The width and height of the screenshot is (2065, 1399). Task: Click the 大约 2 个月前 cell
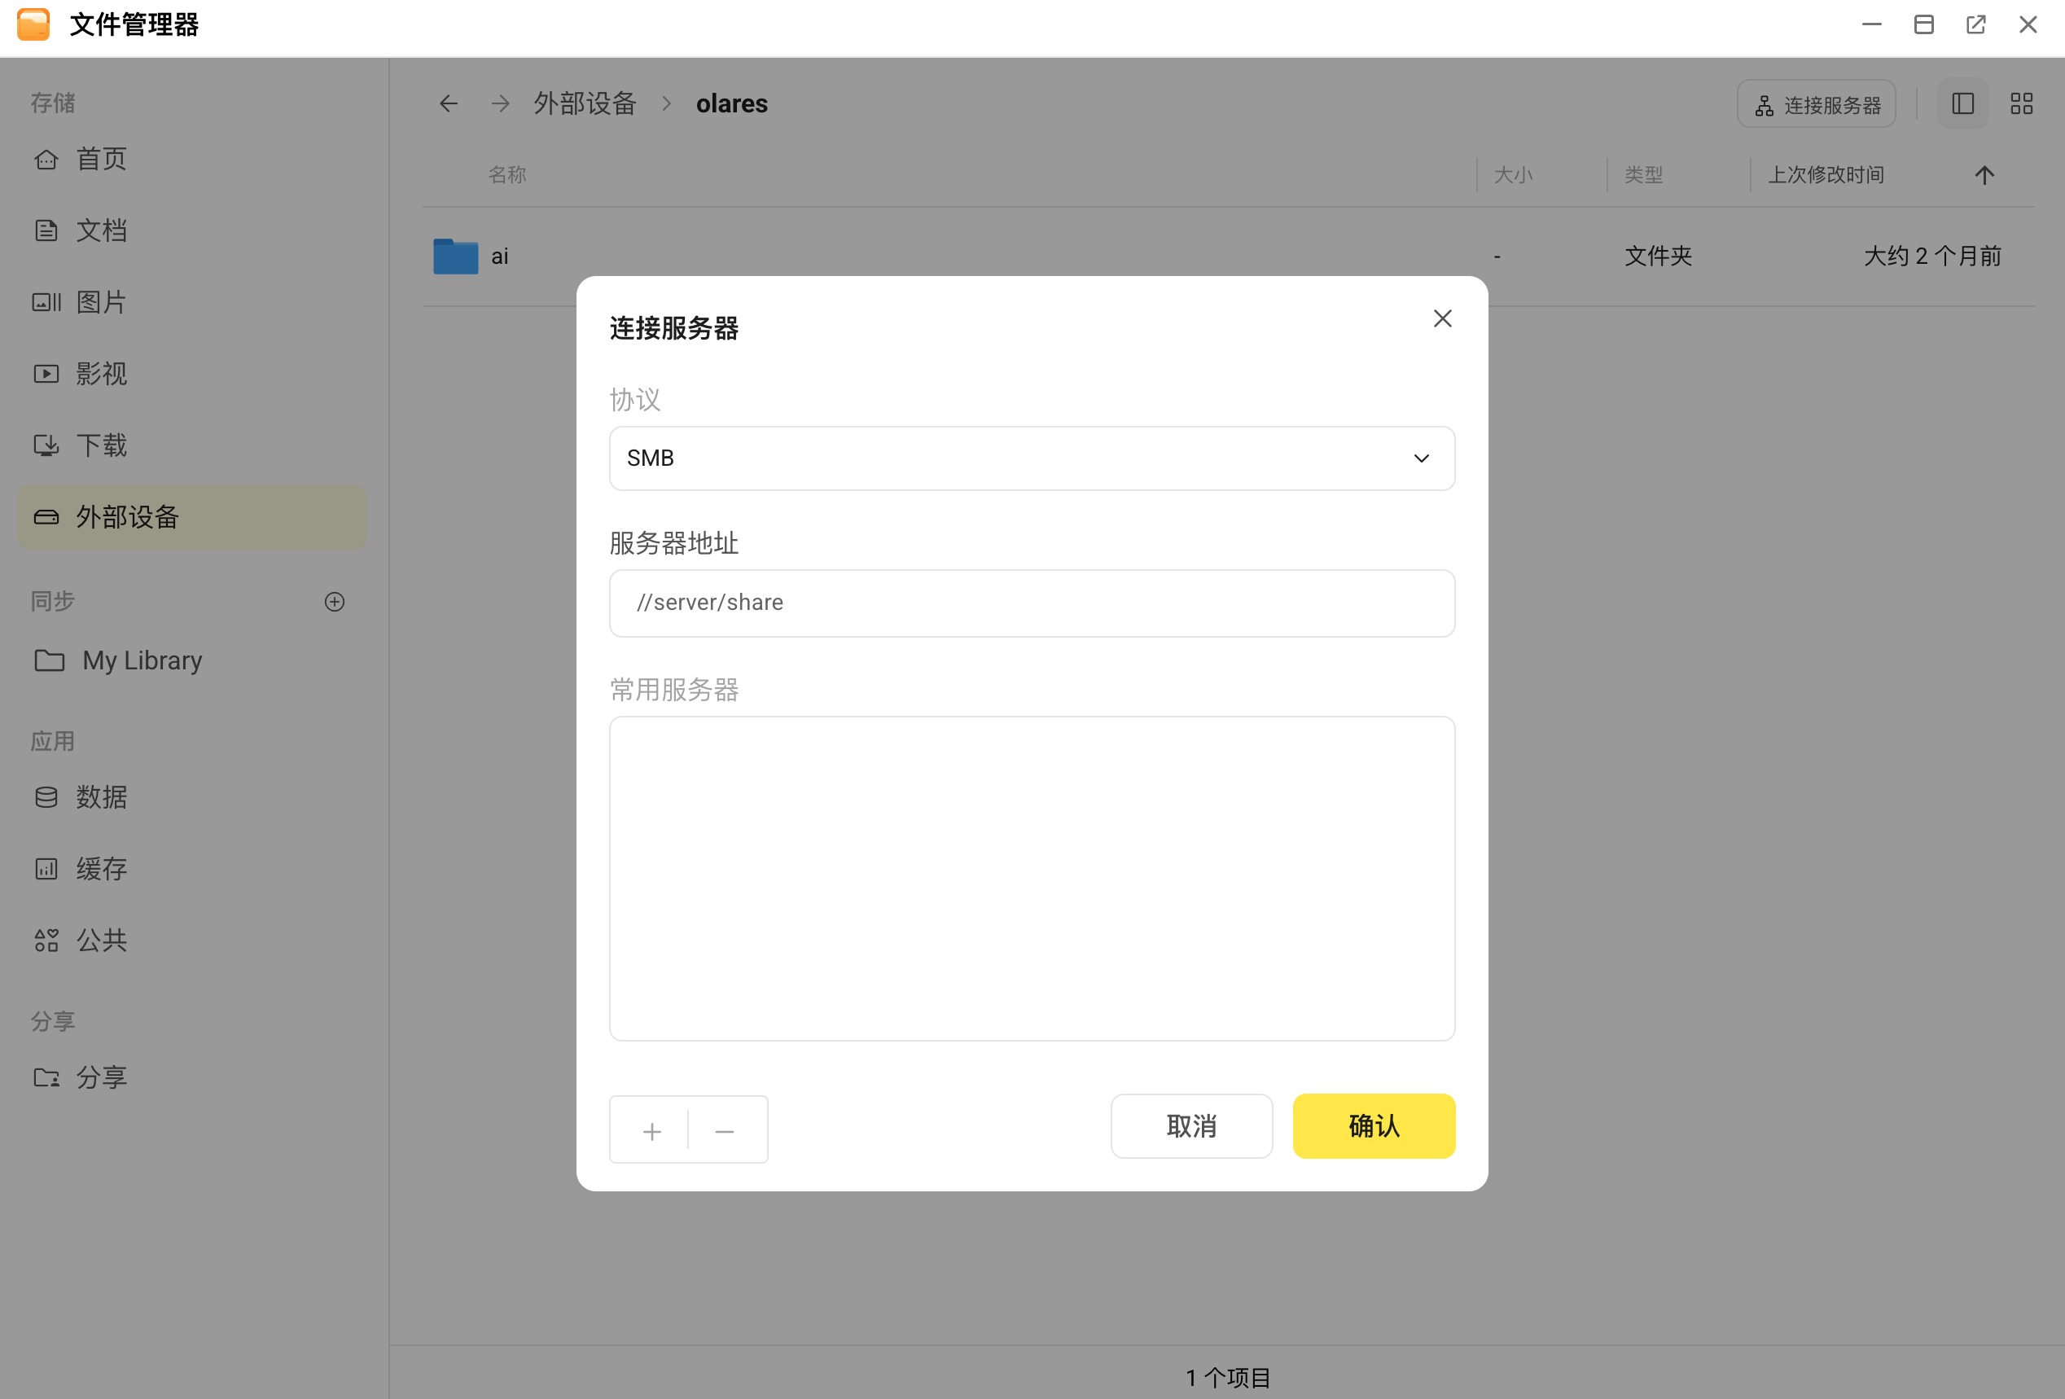tap(1931, 256)
